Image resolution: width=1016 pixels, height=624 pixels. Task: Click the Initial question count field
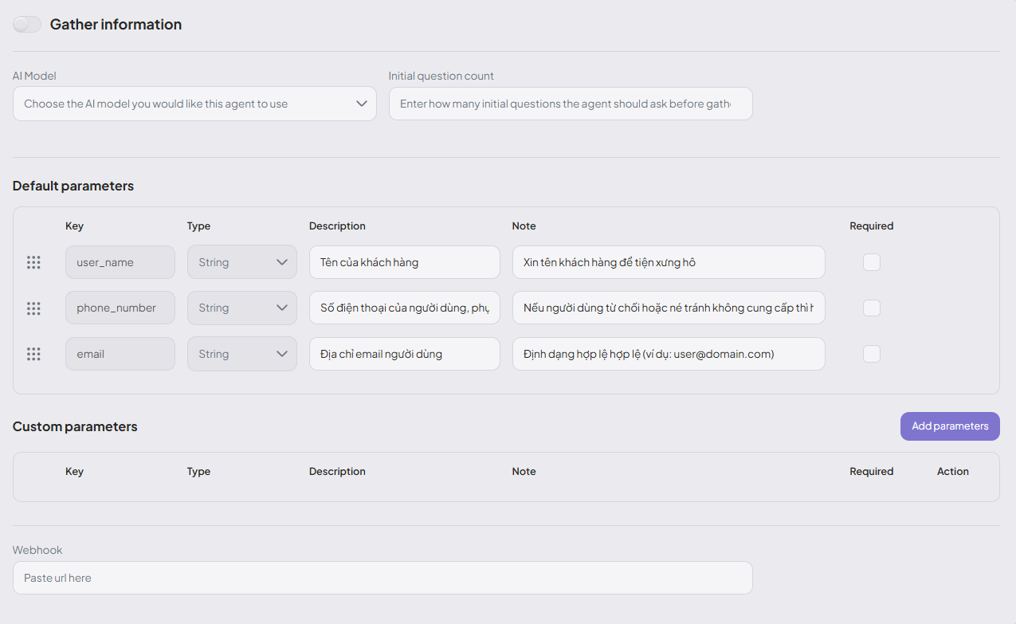pos(570,104)
